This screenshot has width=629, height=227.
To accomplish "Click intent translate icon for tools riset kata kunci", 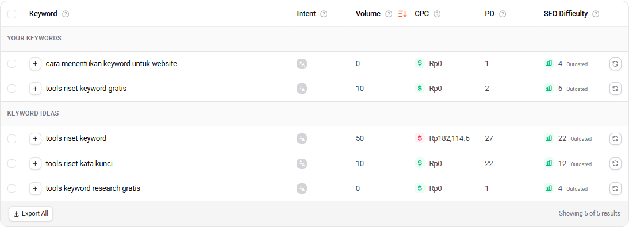I will tap(302, 164).
